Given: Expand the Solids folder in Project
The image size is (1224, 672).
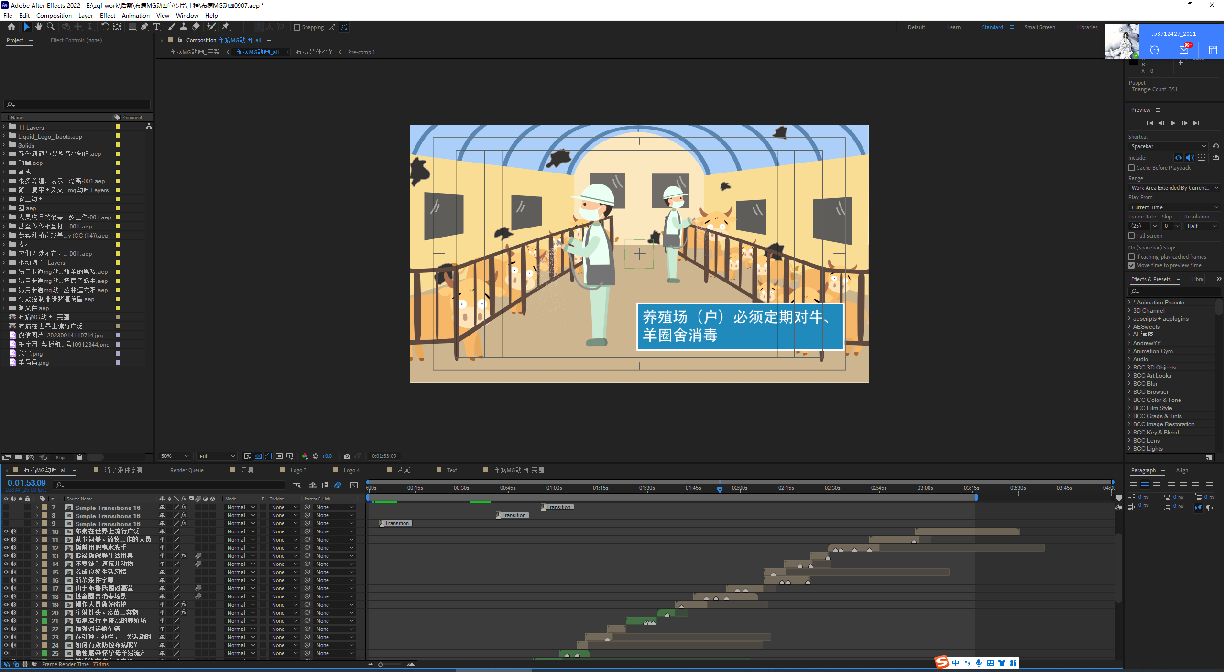Looking at the screenshot, I should pos(4,145).
